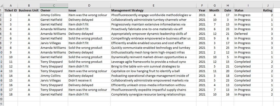Click empty cell D20
Viewport: 280px width, 106px height.
coord(89,99)
